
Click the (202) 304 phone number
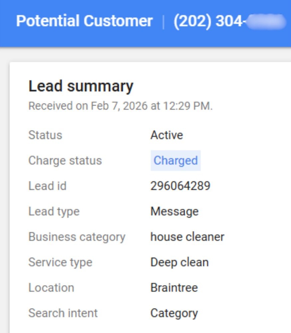pyautogui.click(x=229, y=21)
